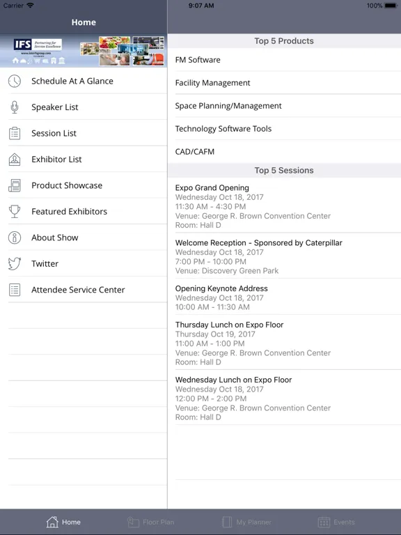The width and height of the screenshot is (401, 535).
Task: Open the Twitter menu item
Action: (x=84, y=264)
